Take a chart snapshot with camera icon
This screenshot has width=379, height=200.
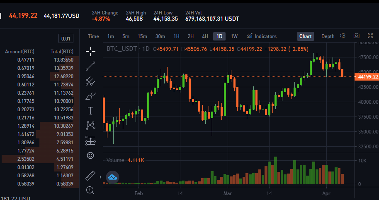(356, 36)
